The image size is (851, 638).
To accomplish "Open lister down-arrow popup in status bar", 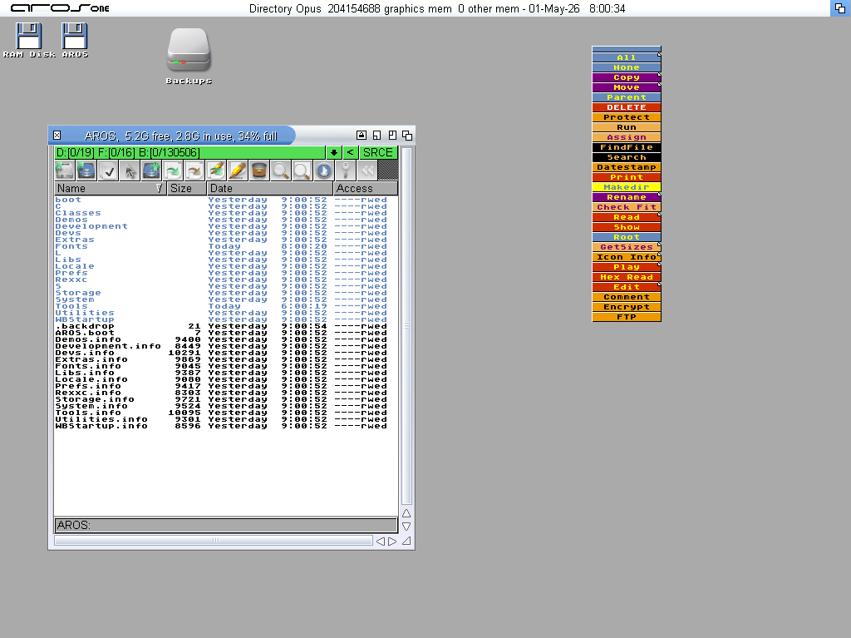I will [334, 153].
